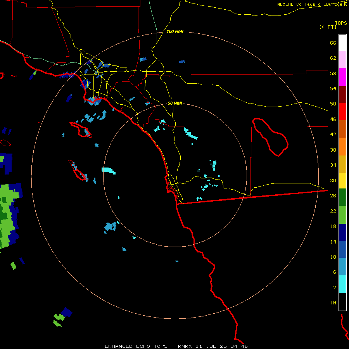Click the 34 value on the legend
349x349 pixels.
pyautogui.click(x=333, y=165)
